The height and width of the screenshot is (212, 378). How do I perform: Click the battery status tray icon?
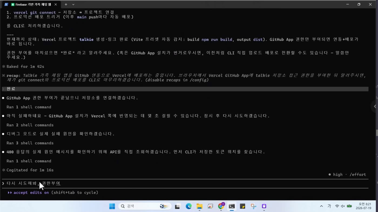pyautogui.click(x=349, y=206)
